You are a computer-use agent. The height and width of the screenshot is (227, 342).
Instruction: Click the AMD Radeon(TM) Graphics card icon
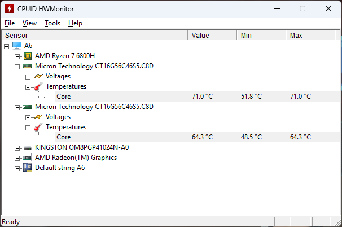click(x=27, y=158)
